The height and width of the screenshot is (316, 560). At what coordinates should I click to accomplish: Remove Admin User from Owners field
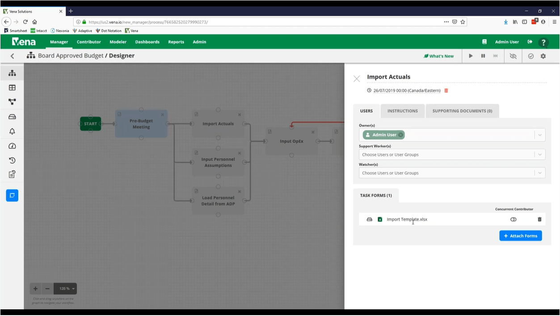click(x=401, y=135)
